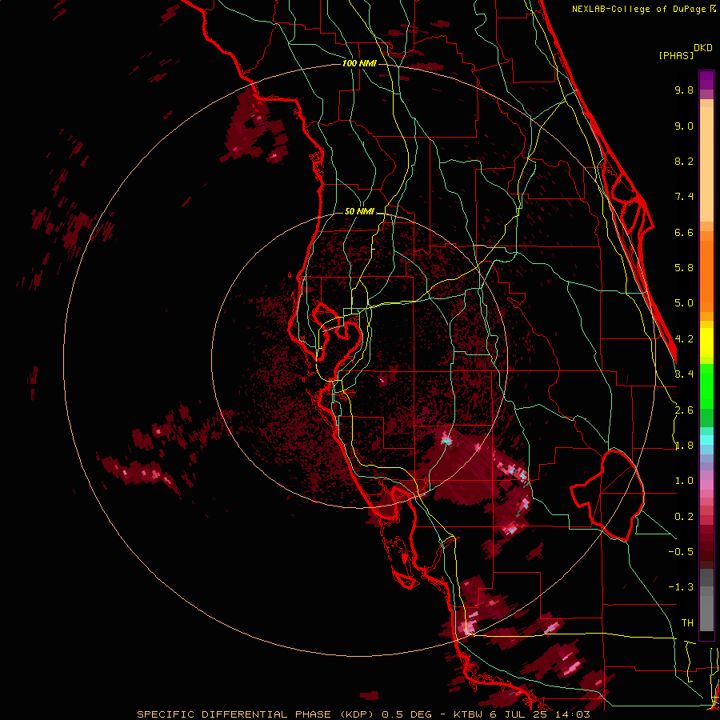Click the KTBW 6 JUL 25 14:03 timestamp
Viewport: 720px width, 720px height.
[521, 714]
